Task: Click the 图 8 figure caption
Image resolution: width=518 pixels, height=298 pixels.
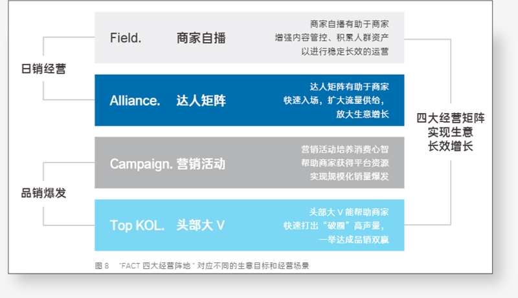Action: click(x=202, y=266)
